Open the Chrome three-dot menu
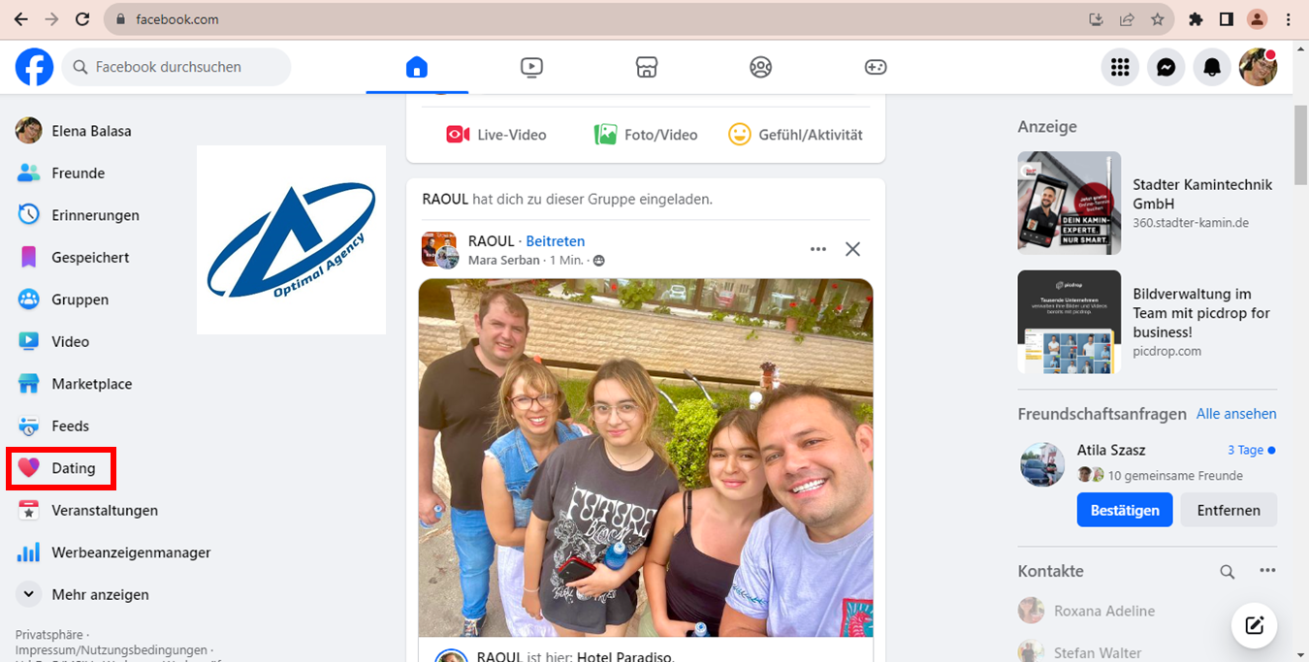 (1289, 19)
